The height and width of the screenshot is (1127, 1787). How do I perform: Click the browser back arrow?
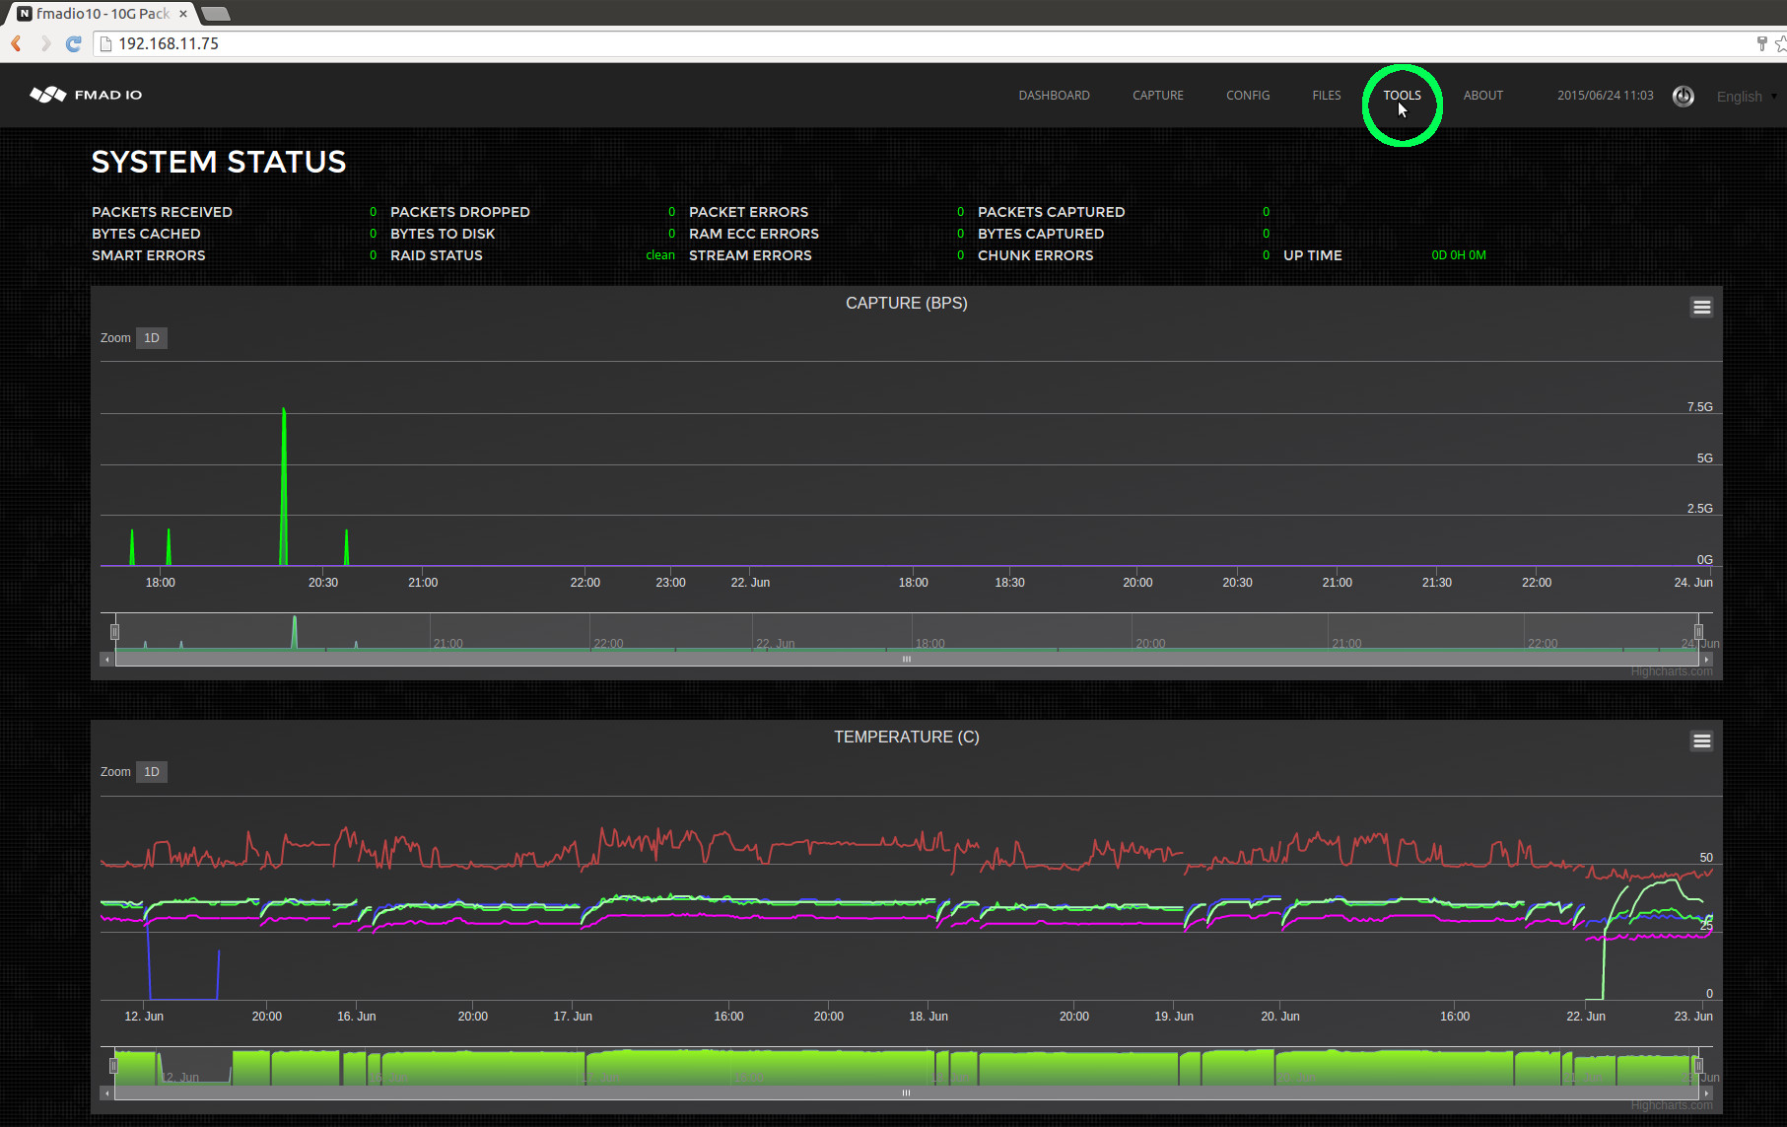click(15, 43)
